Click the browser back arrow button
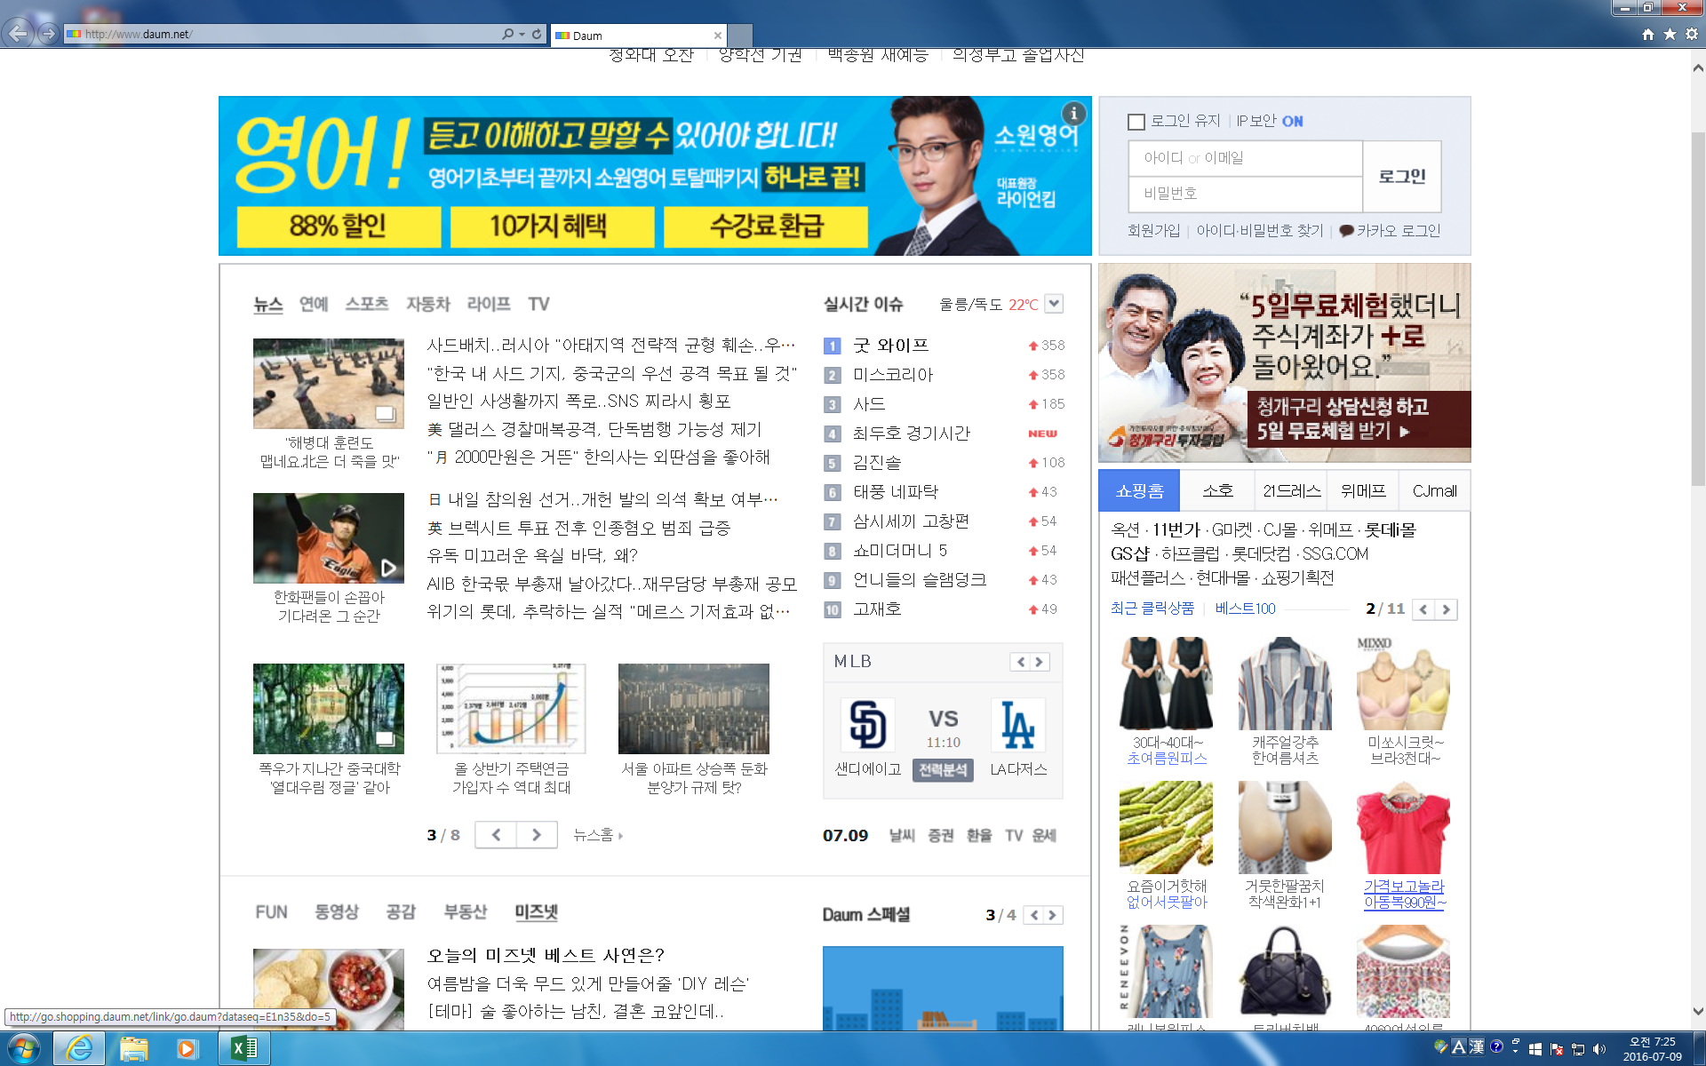The height and width of the screenshot is (1066, 1706). (18, 34)
